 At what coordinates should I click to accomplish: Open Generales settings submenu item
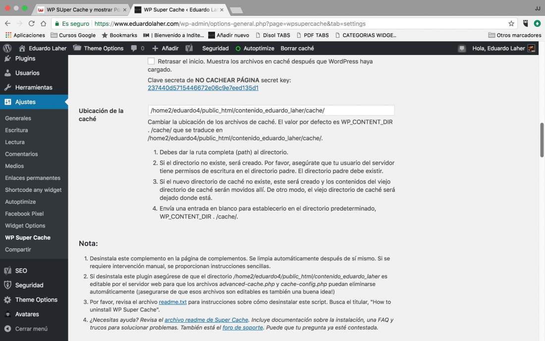pyautogui.click(x=18, y=118)
